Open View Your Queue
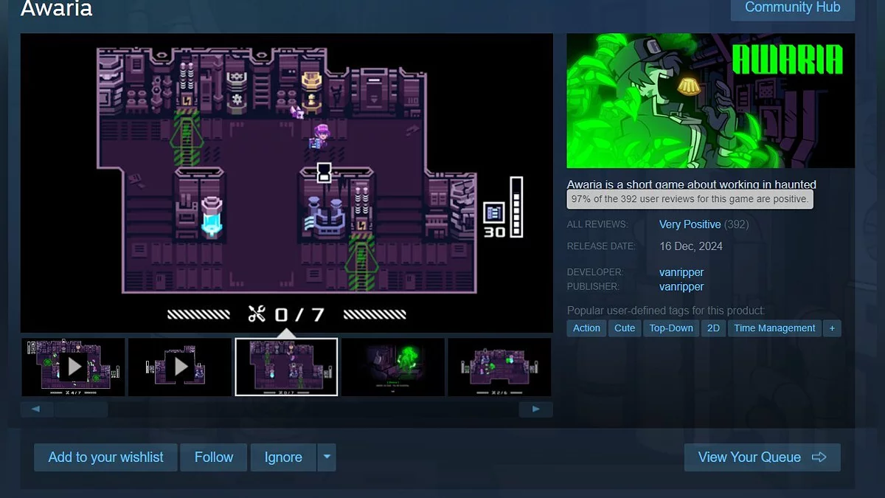885x498 pixels. pyautogui.click(x=762, y=457)
